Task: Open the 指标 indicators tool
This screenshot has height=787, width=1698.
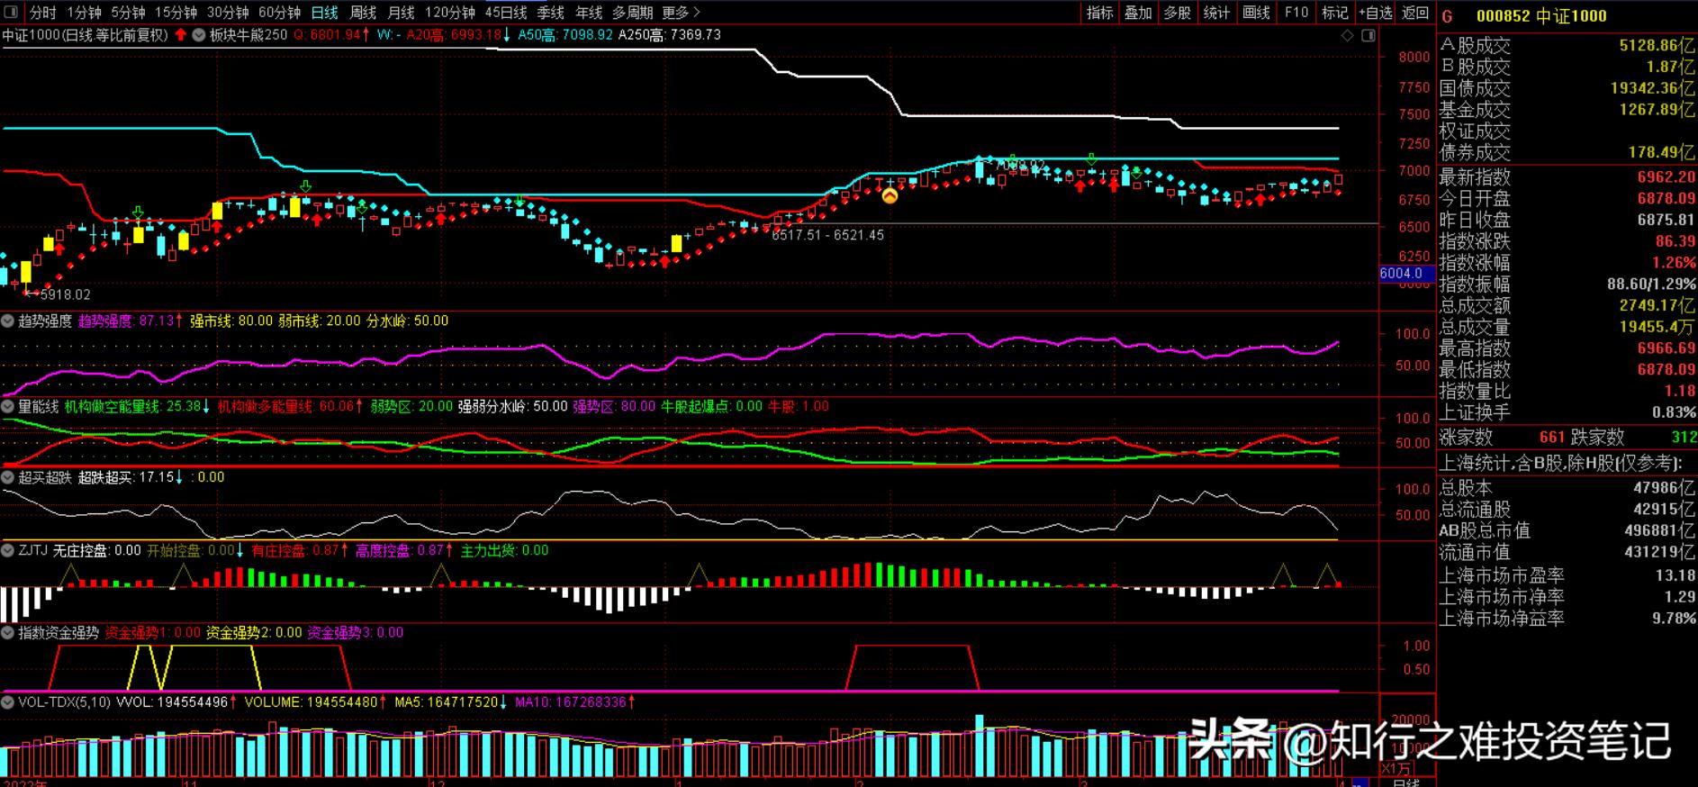Action: (1099, 13)
